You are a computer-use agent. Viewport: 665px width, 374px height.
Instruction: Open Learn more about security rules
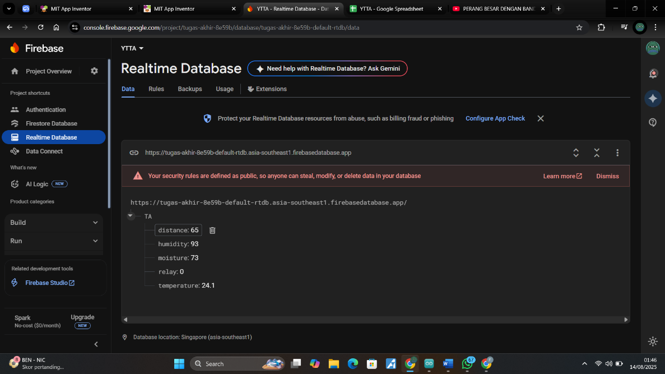click(563, 176)
